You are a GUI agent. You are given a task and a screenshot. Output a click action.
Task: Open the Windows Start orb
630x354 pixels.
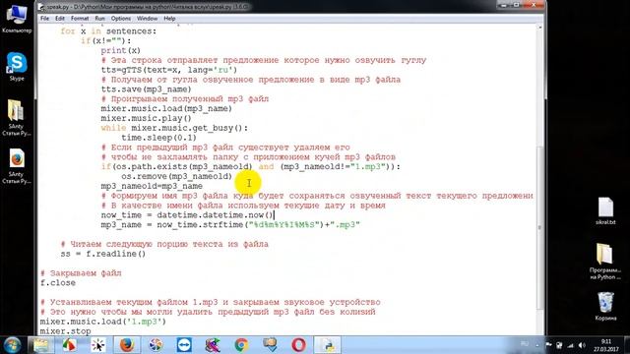[12, 345]
